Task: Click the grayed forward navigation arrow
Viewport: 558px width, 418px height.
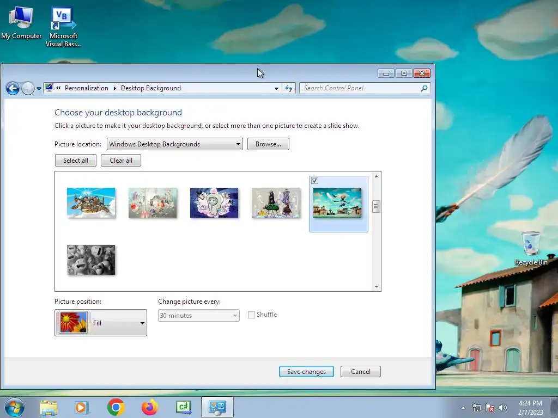Action: pos(28,89)
